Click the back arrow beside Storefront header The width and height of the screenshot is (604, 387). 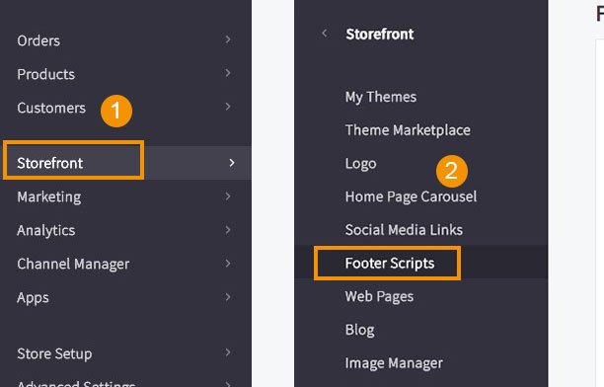pyautogui.click(x=325, y=34)
